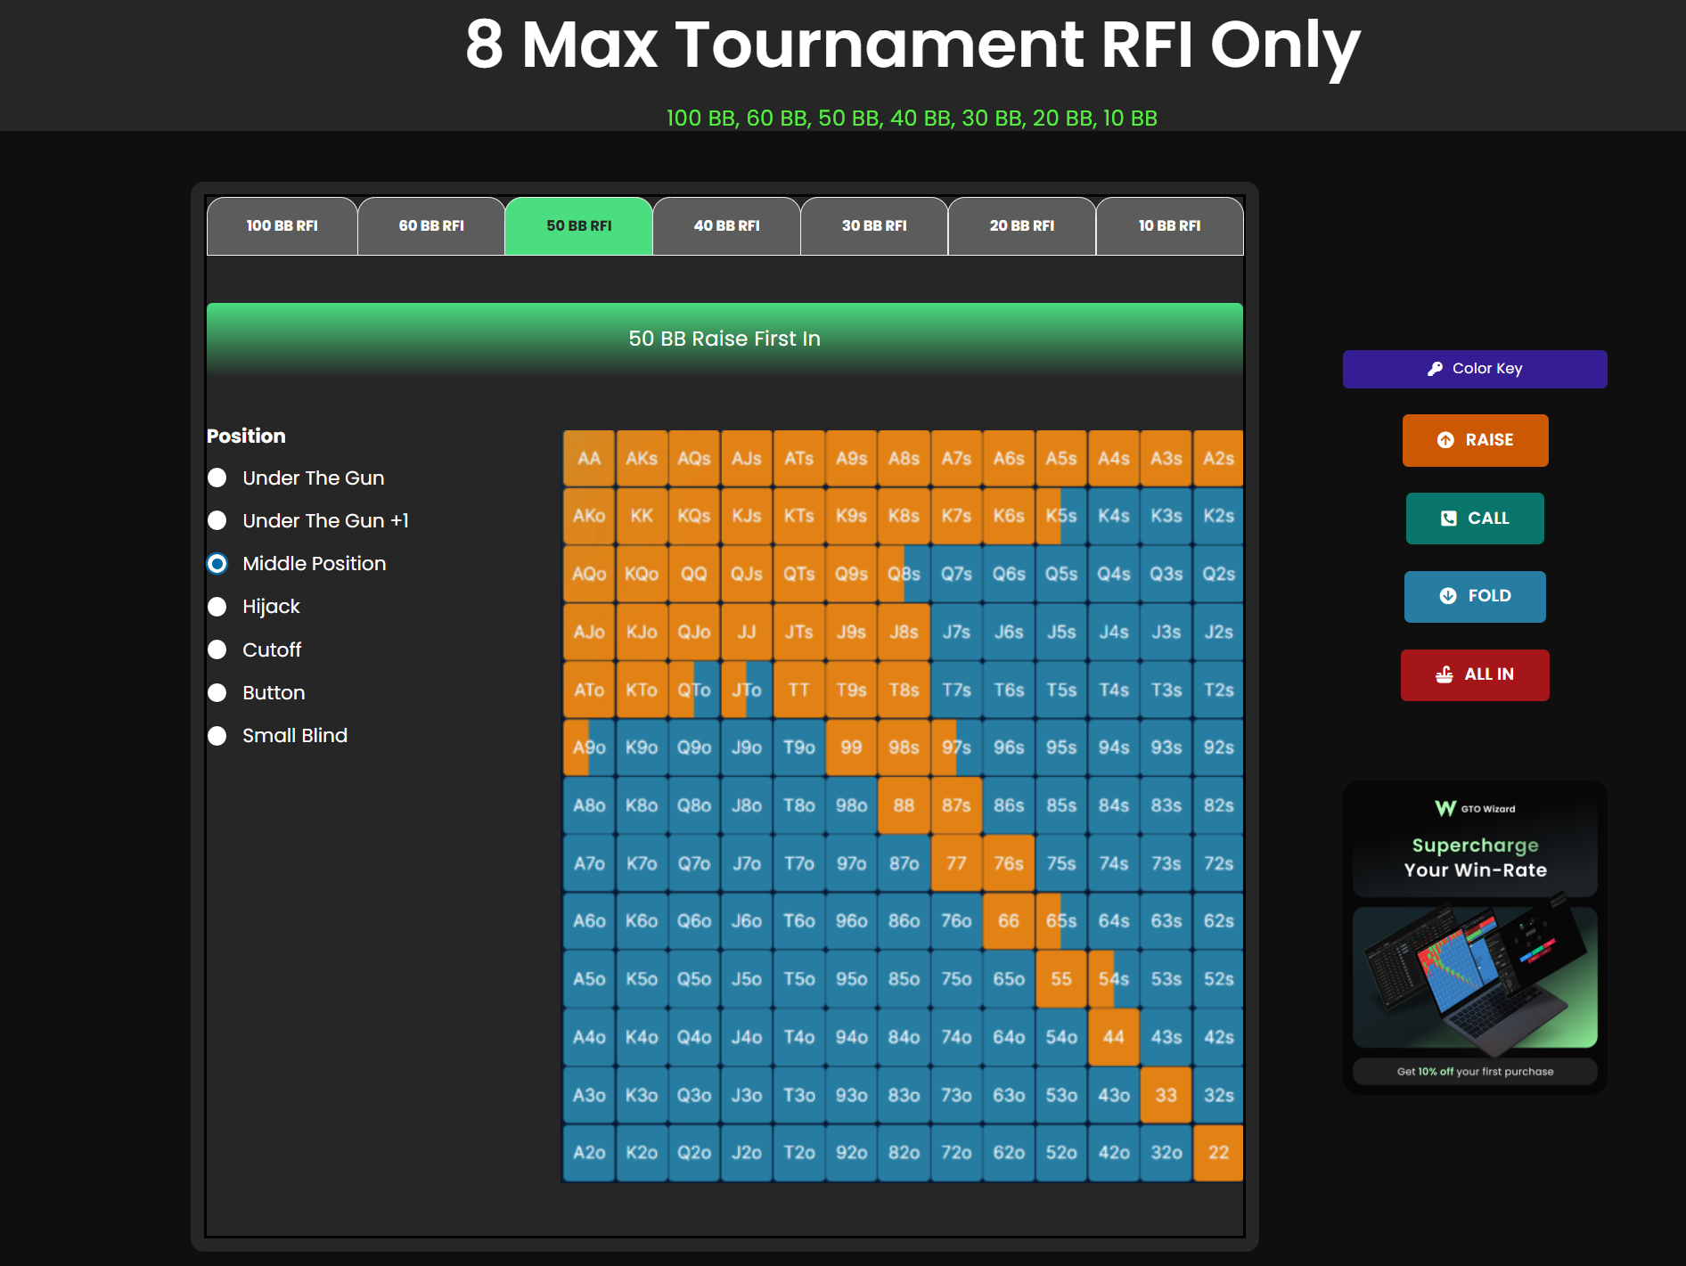Select Hijack position
The image size is (1686, 1266).
tap(217, 607)
